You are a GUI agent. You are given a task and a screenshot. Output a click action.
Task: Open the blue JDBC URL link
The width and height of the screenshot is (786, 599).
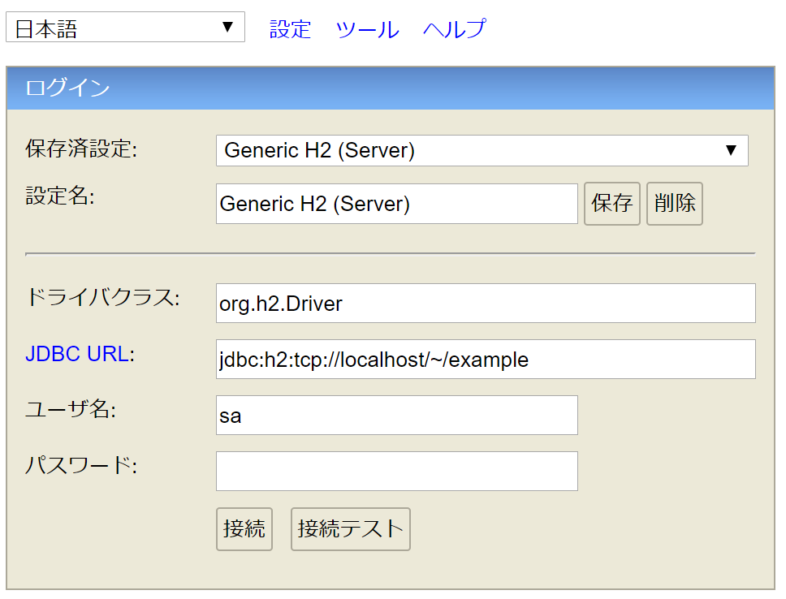[76, 354]
